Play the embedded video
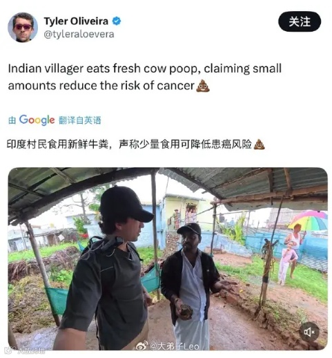The height and width of the screenshot is (358, 332). (168, 258)
